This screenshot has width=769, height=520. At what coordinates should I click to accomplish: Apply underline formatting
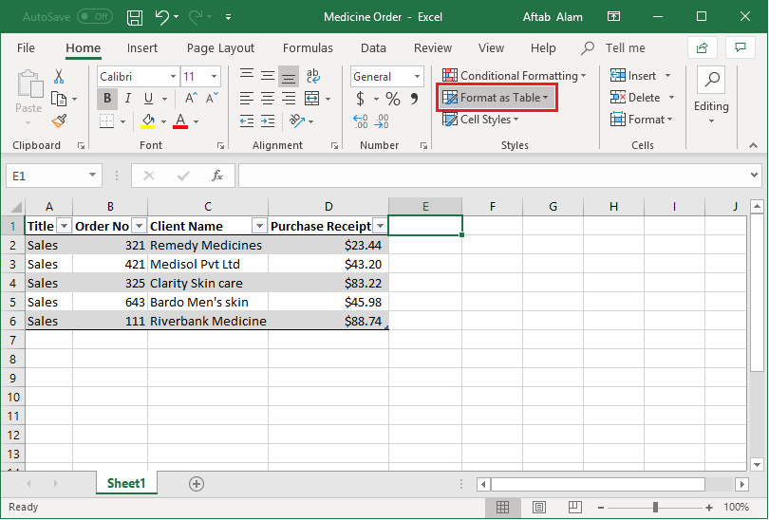pyautogui.click(x=149, y=99)
